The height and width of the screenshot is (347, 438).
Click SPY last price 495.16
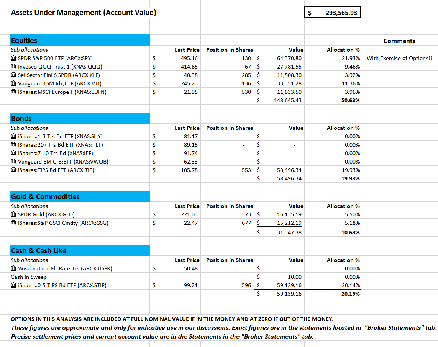click(189, 58)
